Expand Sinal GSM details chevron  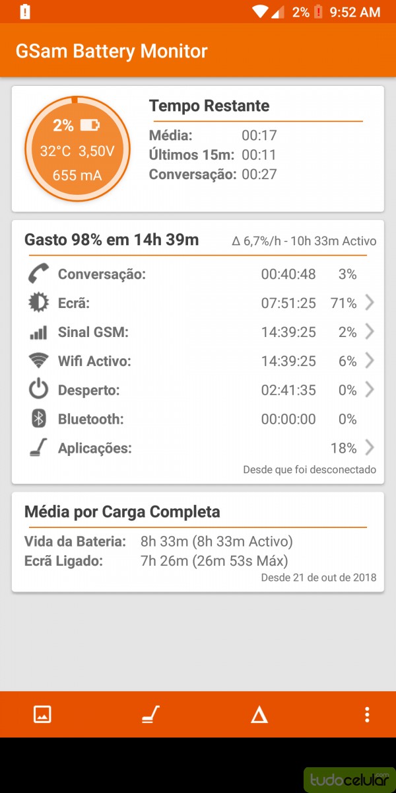pos(370,332)
